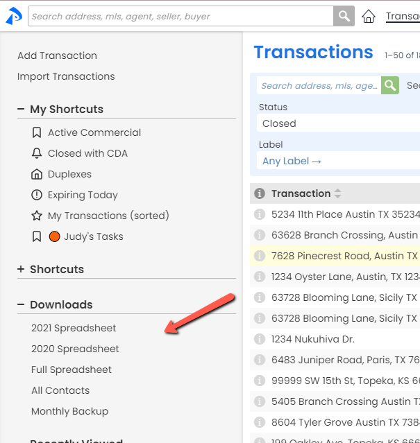This screenshot has width=420, height=443.
Task: Sort by the Transaction column arrows
Action: coord(338,193)
